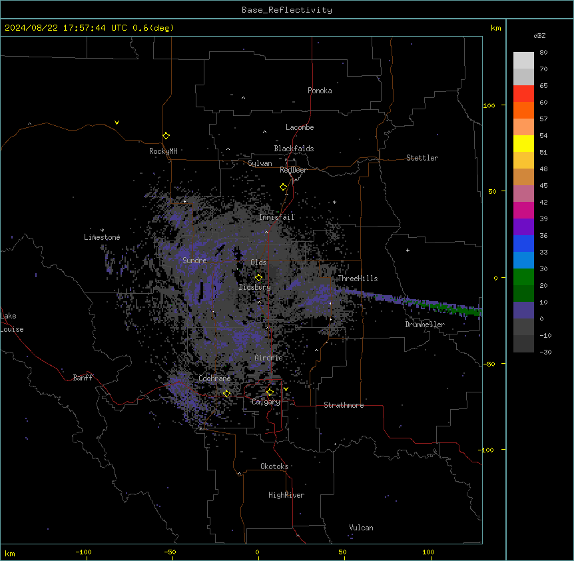Click the Lacombe label
The height and width of the screenshot is (561, 574).
tap(300, 127)
